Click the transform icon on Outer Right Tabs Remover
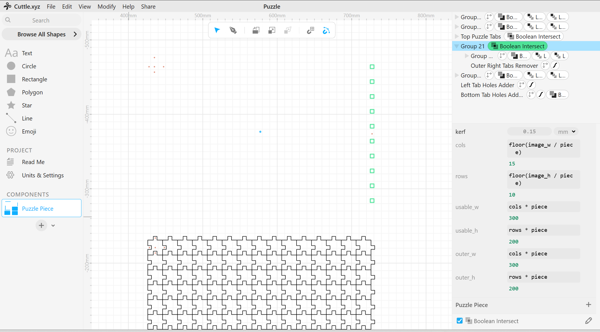The image size is (600, 332). [x=545, y=66]
